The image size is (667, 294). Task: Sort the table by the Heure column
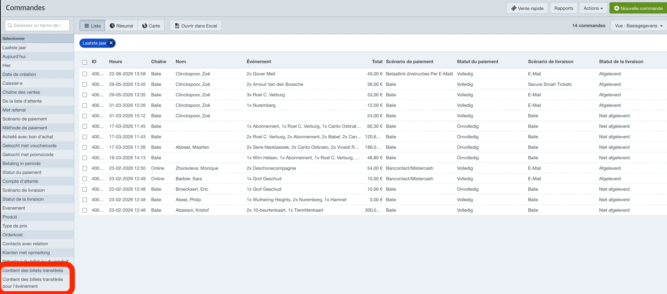point(115,62)
